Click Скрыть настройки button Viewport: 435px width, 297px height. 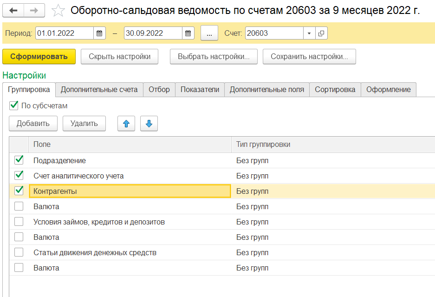coord(120,57)
